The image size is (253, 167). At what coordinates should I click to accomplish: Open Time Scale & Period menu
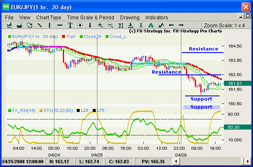[x=91, y=17]
